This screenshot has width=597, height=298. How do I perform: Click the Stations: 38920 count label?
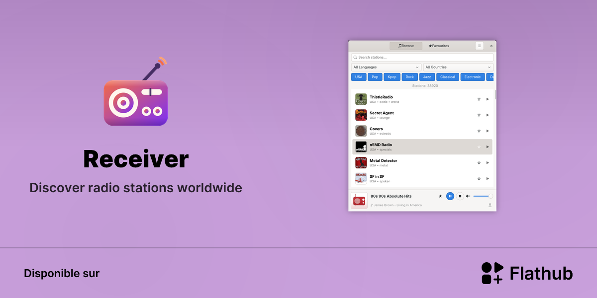[425, 86]
